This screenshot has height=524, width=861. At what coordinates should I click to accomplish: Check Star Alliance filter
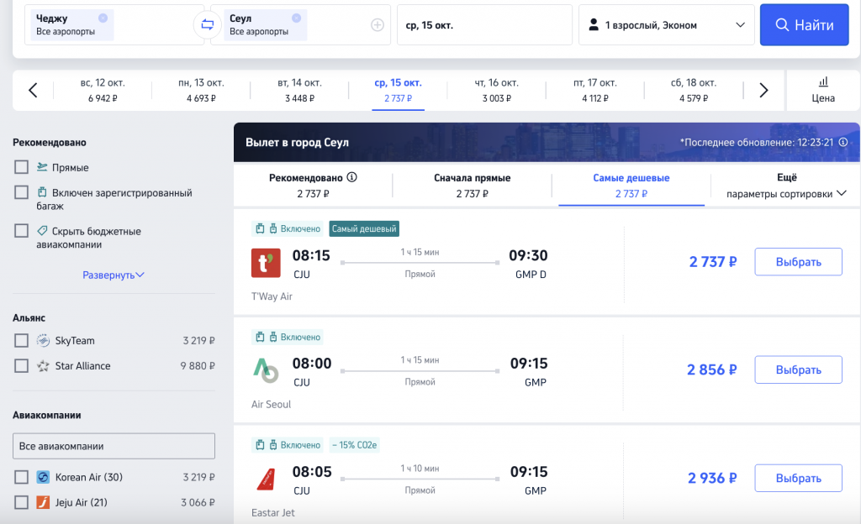(x=21, y=365)
